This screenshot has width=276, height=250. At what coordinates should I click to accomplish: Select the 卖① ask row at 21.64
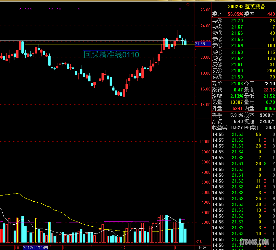[243, 45]
